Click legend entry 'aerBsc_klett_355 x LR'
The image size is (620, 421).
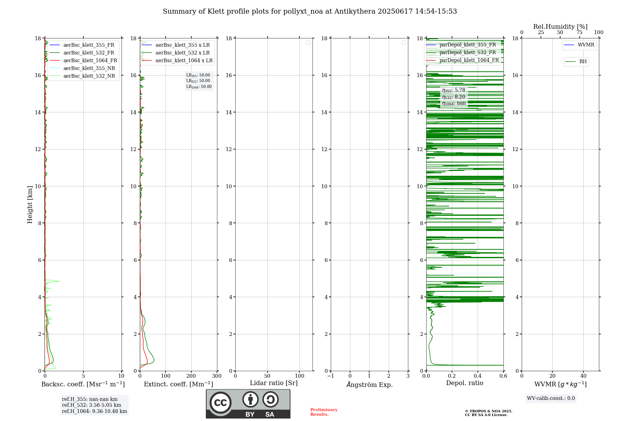tap(176, 45)
